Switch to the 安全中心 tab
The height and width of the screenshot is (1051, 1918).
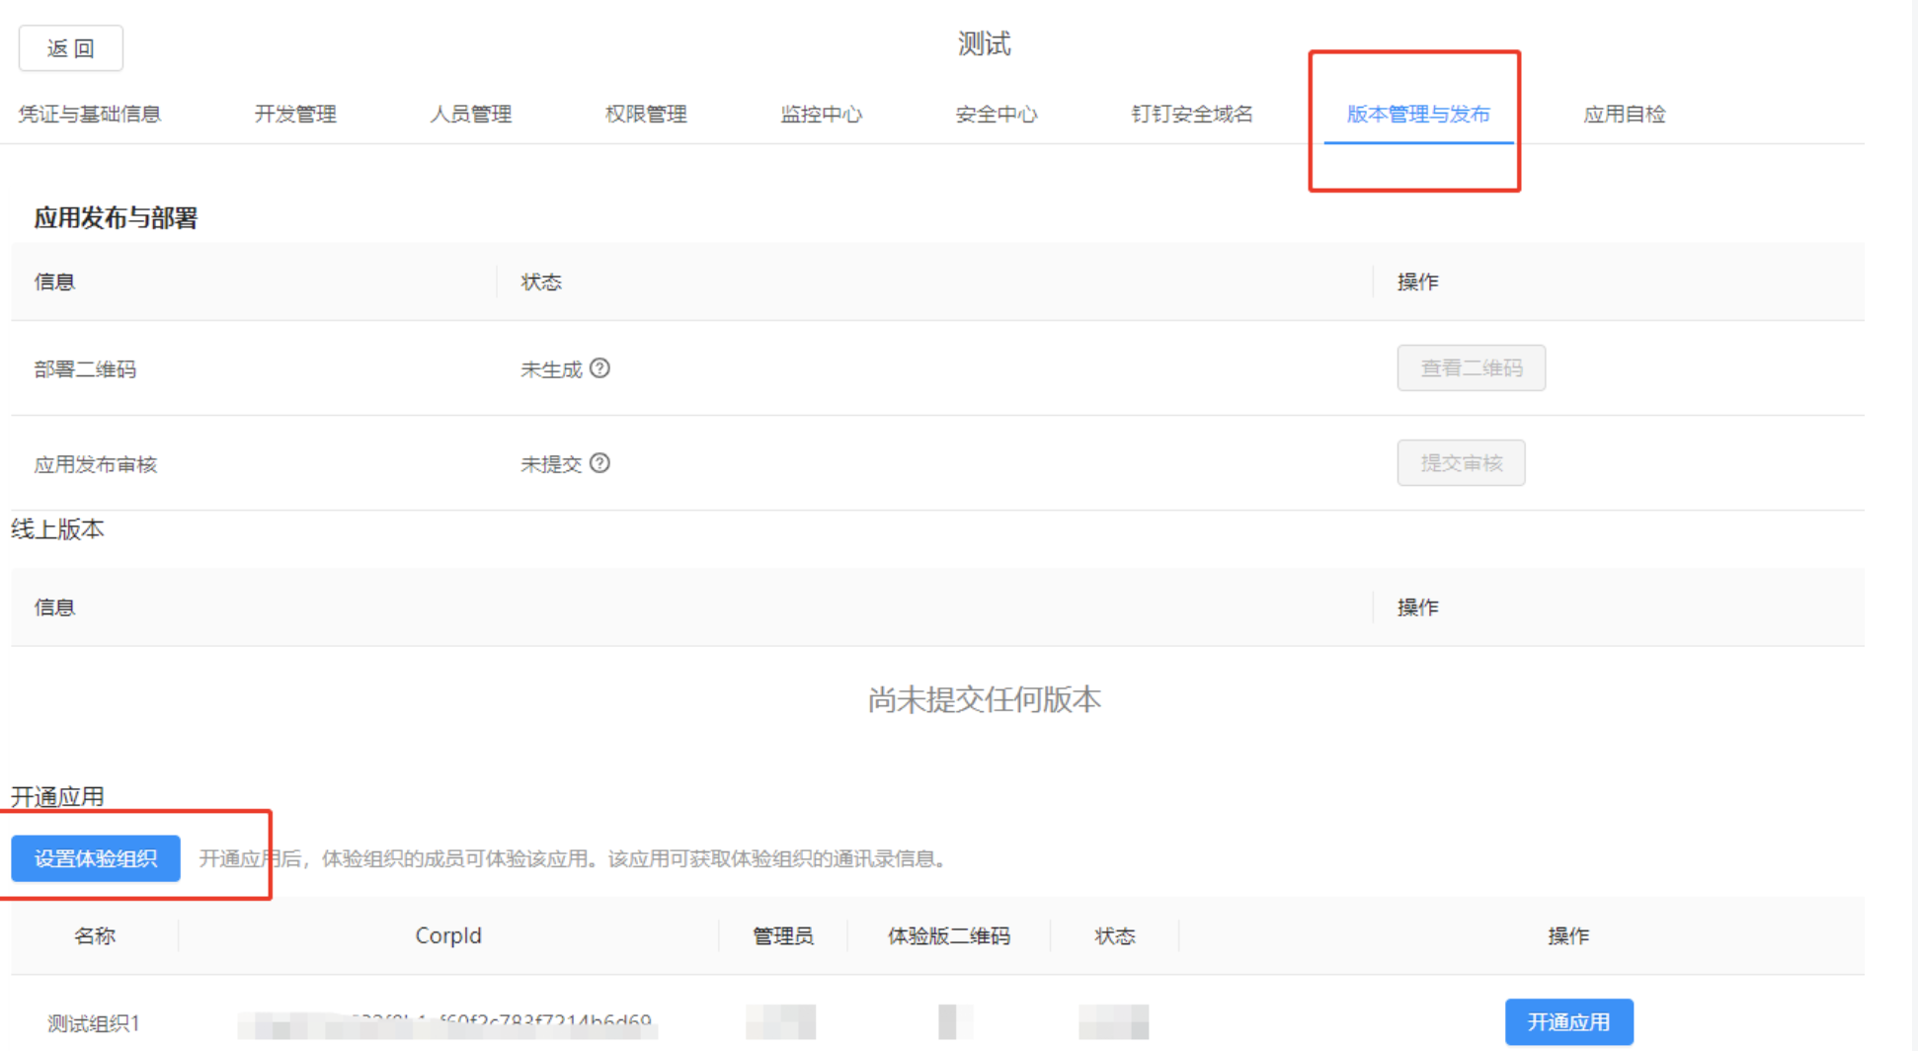(997, 114)
